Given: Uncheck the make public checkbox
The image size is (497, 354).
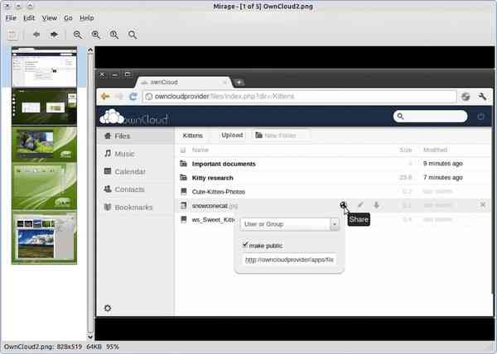Looking at the screenshot, I should pyautogui.click(x=244, y=245).
